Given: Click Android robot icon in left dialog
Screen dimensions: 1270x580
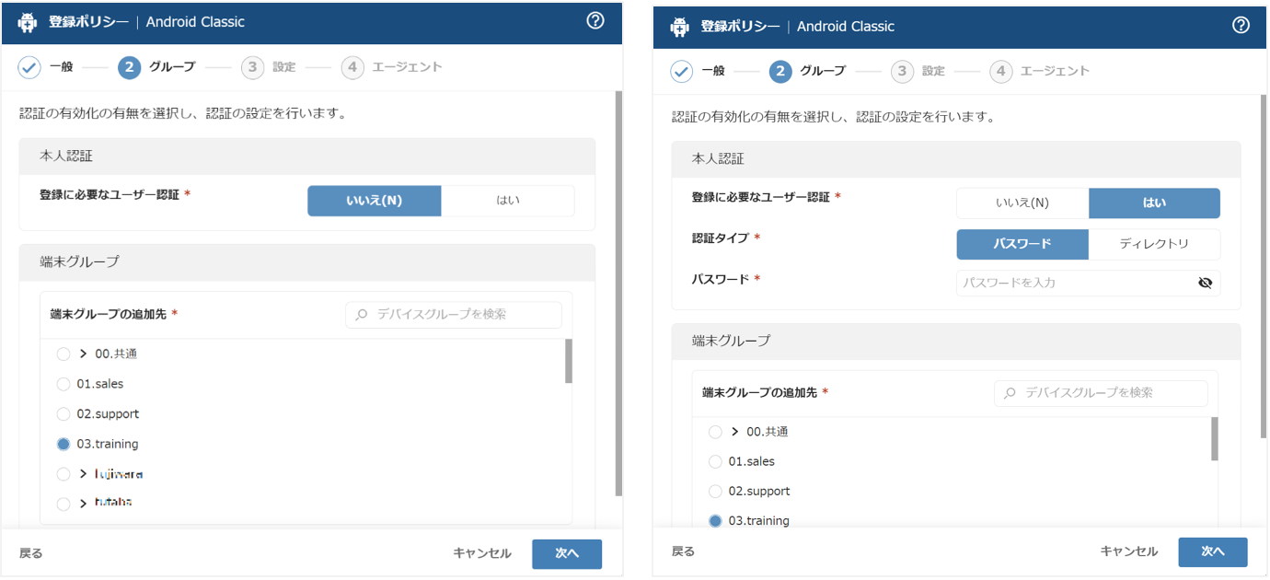Looking at the screenshot, I should [x=27, y=22].
